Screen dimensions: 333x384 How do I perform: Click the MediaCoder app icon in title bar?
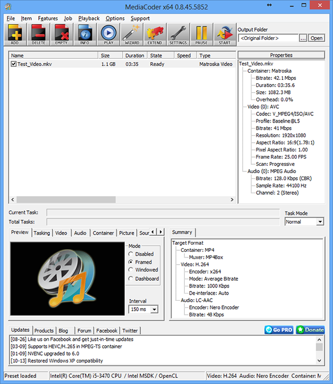(x=8, y=7)
